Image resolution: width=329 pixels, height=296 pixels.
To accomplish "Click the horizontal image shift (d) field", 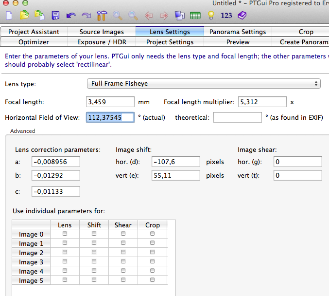I will pos(176,162).
